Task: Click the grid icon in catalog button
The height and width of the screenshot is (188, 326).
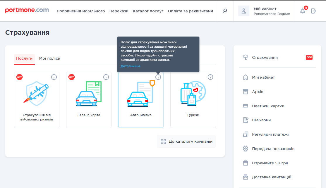Action: tap(163, 142)
